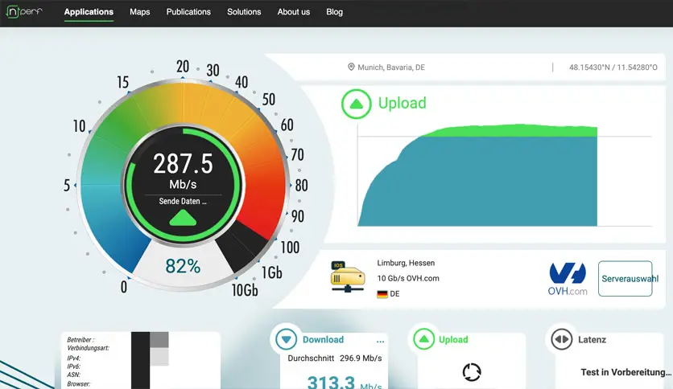
Task: Click the Browser label in connection info
Action: [79, 384]
